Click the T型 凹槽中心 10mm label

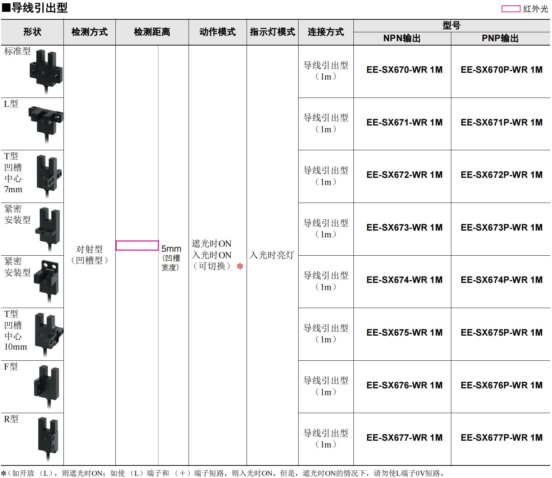[x=15, y=330]
